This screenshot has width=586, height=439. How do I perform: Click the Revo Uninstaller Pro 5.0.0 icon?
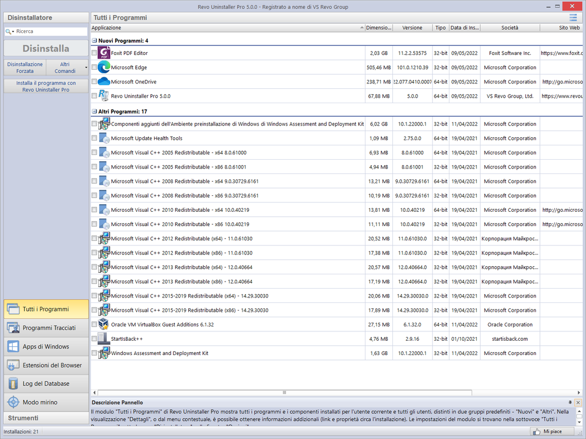pos(104,95)
